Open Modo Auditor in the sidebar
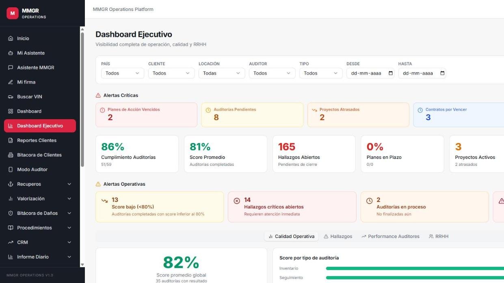This screenshot has width=504, height=283. [40, 170]
